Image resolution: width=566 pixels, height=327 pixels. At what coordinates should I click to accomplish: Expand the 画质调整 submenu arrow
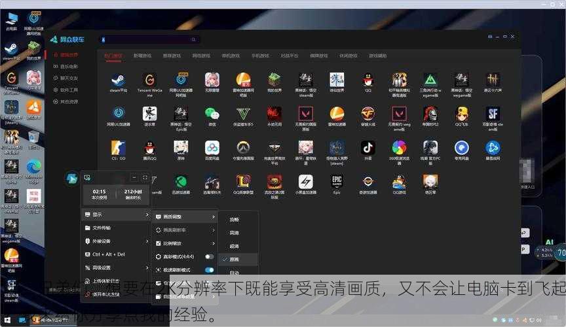(x=213, y=216)
